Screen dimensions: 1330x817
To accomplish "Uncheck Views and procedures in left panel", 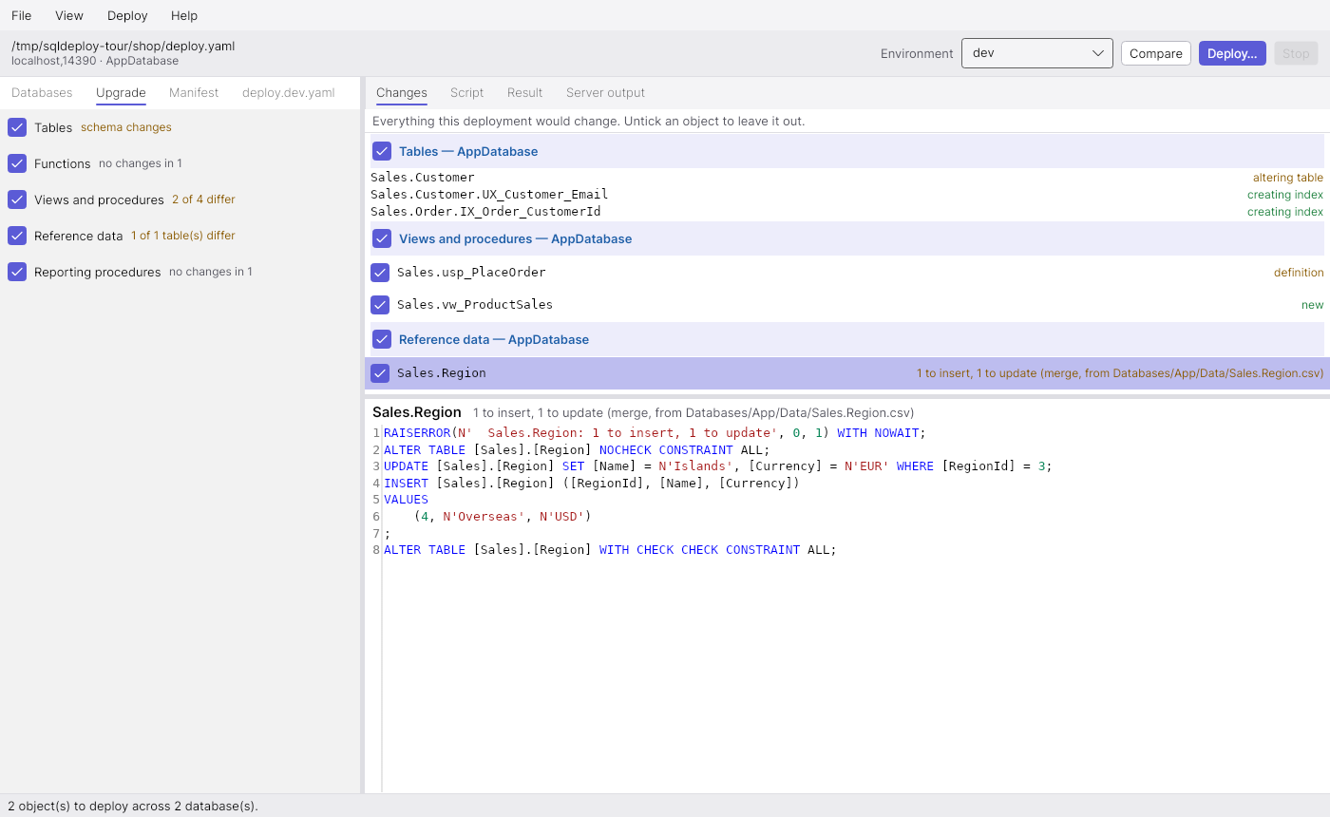I will click(17, 199).
